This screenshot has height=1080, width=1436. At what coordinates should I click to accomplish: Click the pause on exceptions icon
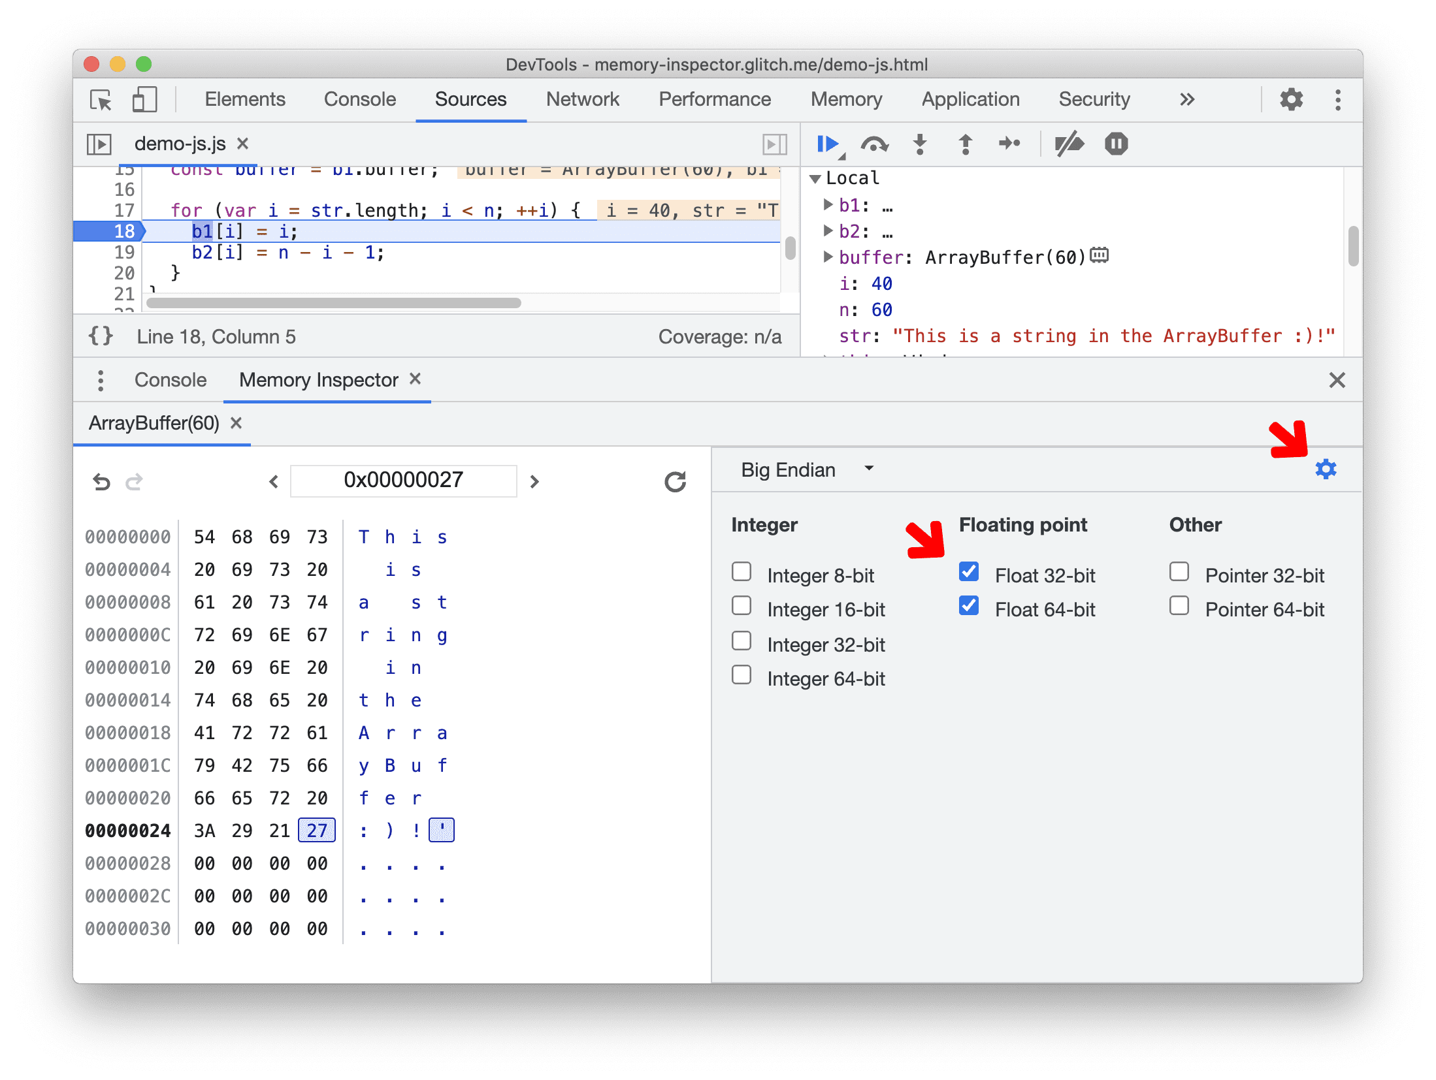(1117, 145)
